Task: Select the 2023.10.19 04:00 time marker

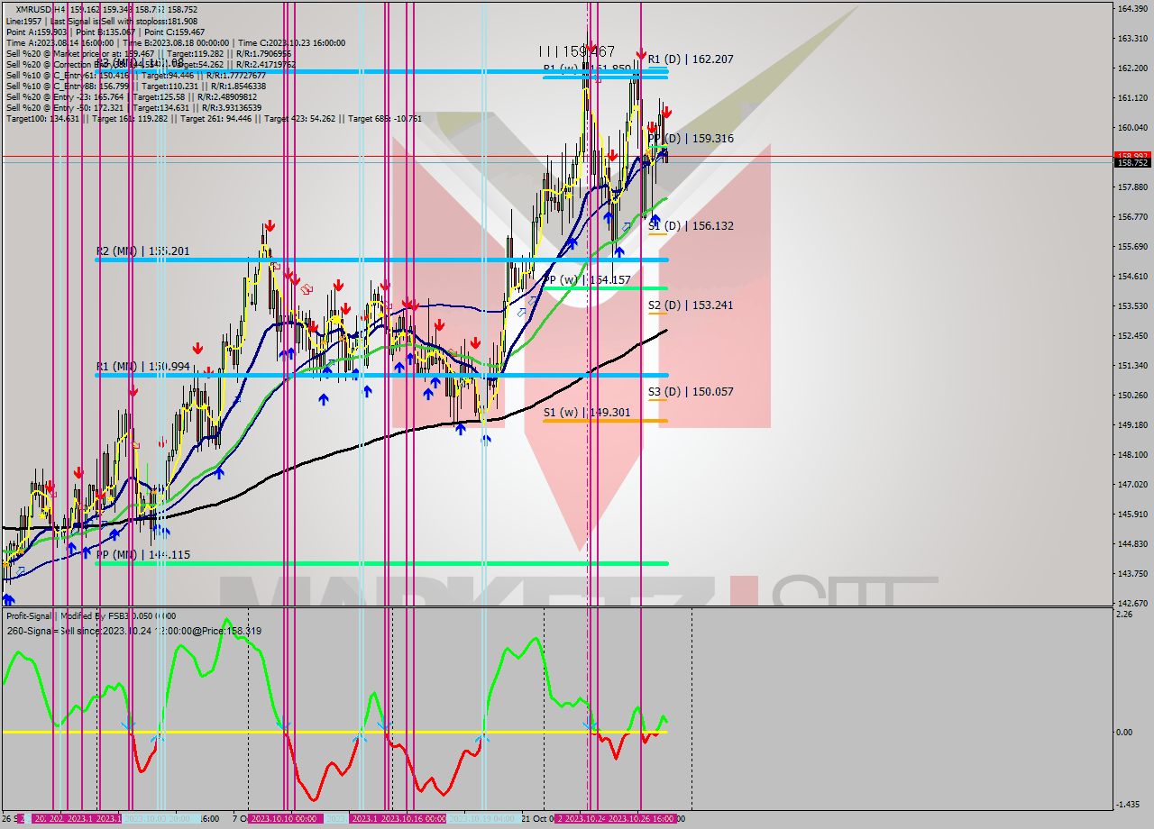Action: click(x=484, y=819)
